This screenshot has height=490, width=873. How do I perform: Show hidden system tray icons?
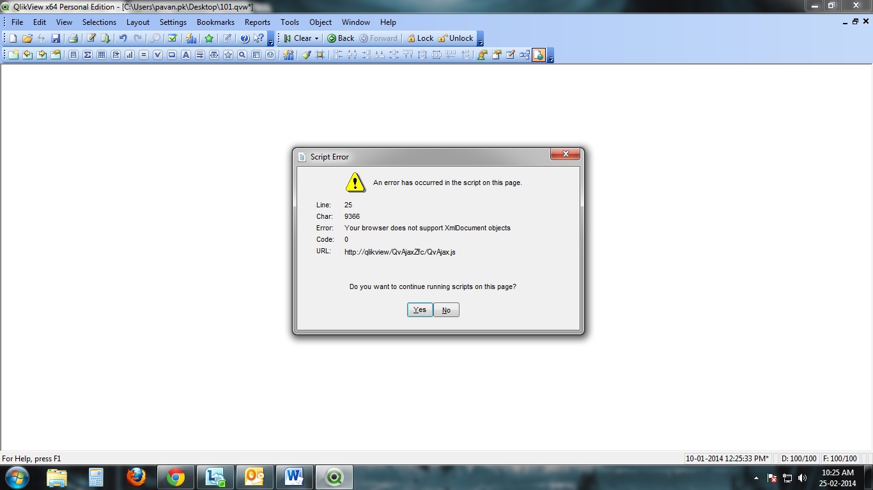(x=757, y=477)
